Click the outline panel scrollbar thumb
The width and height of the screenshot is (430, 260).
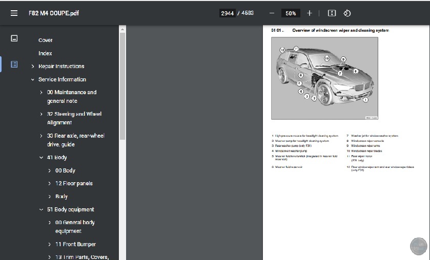[122, 86]
